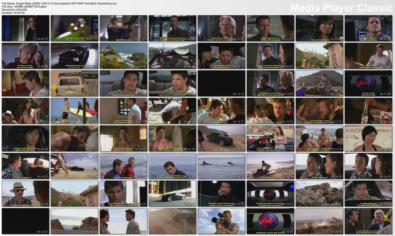Open the thumbnail stamped 00:00:37
The image size is (395, 236).
pyautogui.click(x=25, y=28)
